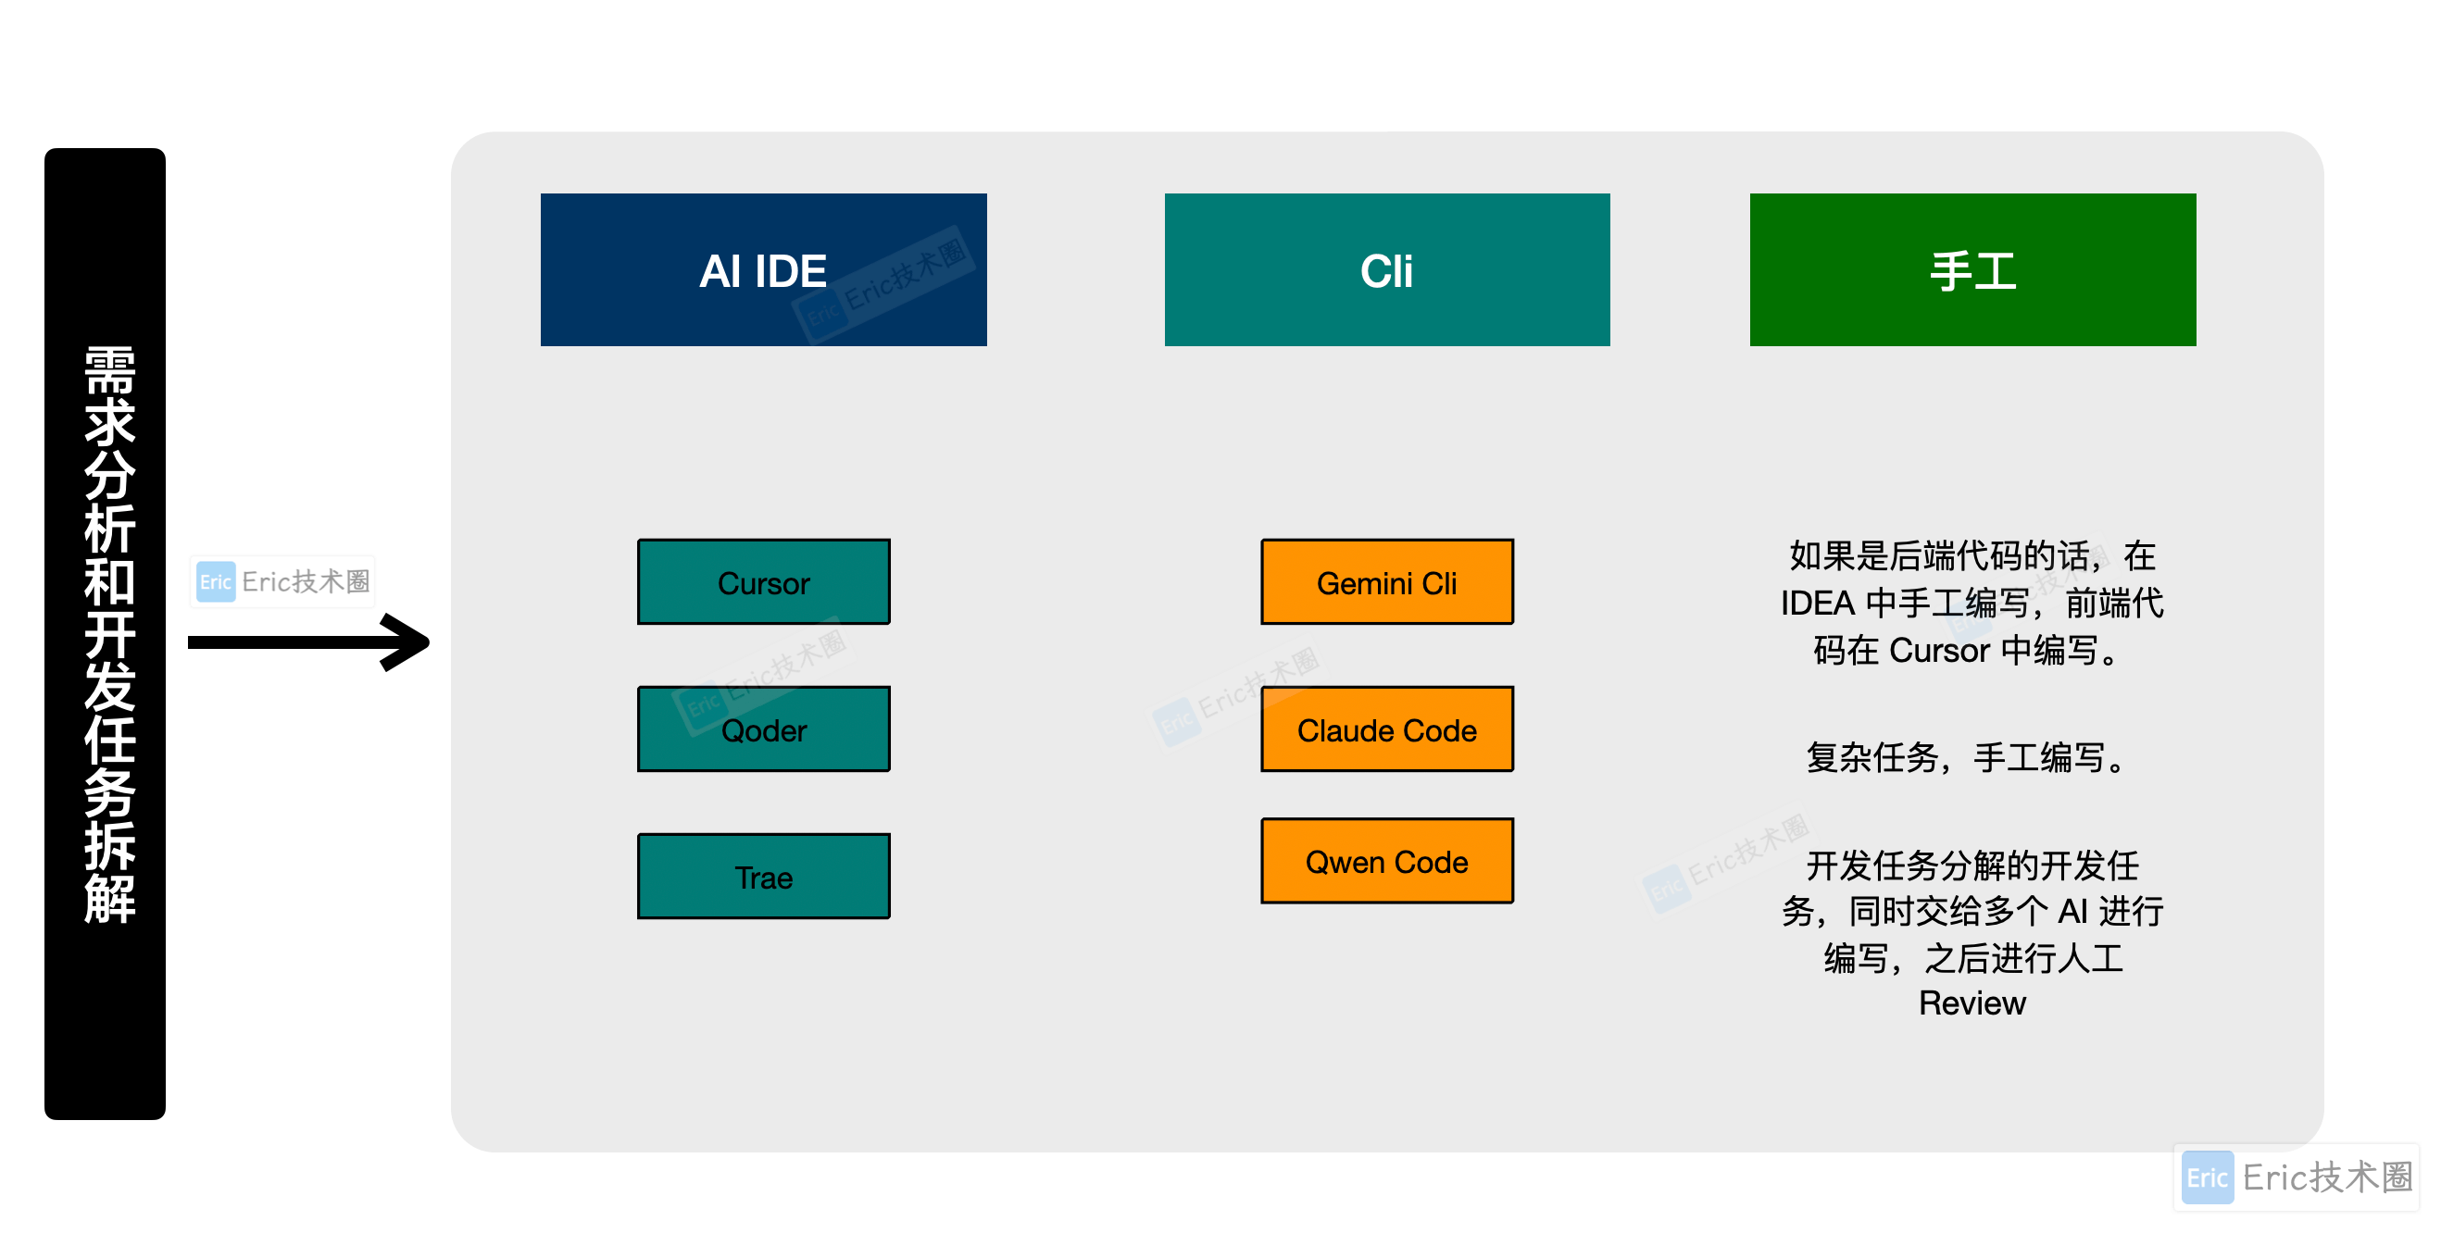Screen dimensions: 2441x1233
Task: Click the Eric技术圈 label text above arrow
Action: click(x=306, y=580)
